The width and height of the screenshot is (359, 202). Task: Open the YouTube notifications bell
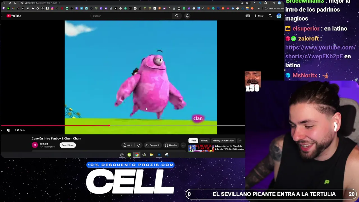pyautogui.click(x=270, y=16)
